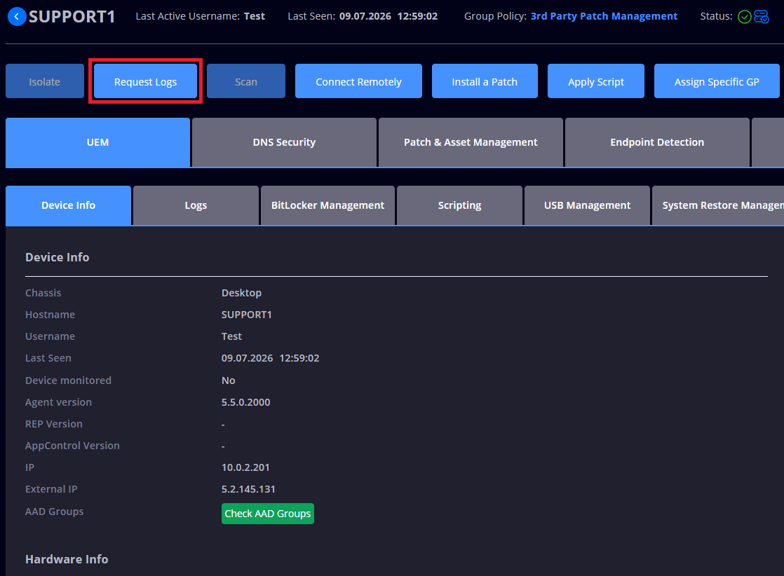This screenshot has width=784, height=576.
Task: Click the Chassis label
Action: [43, 293]
